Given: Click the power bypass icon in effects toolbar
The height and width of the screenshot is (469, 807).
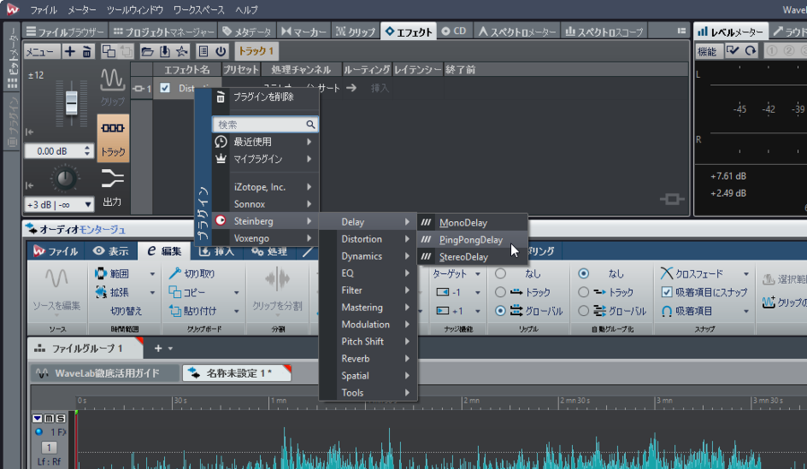Looking at the screenshot, I should [x=221, y=51].
